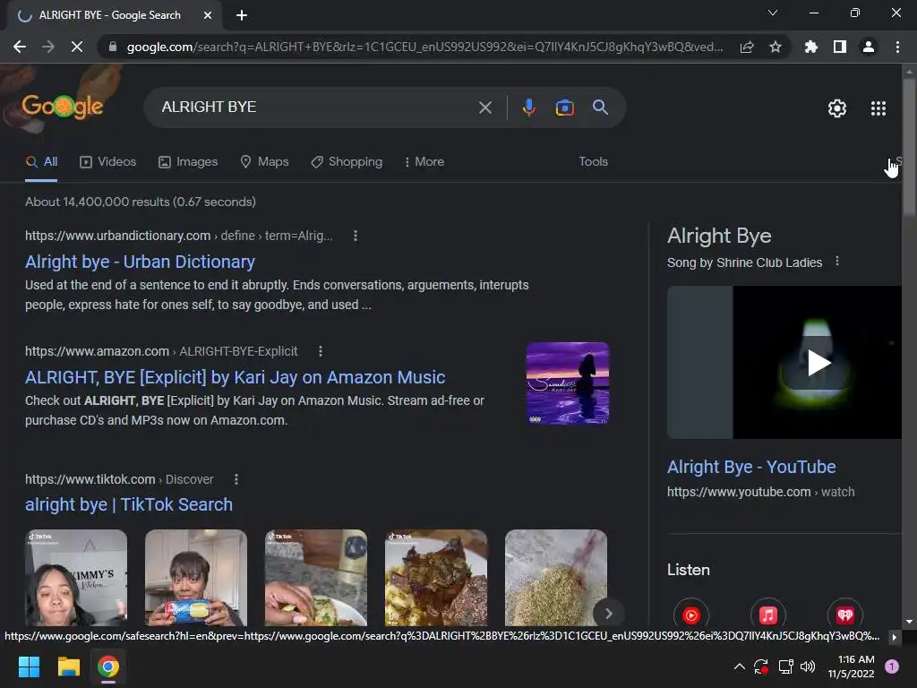The width and height of the screenshot is (917, 688).
Task: Open options for Amazon result
Action: point(320,351)
